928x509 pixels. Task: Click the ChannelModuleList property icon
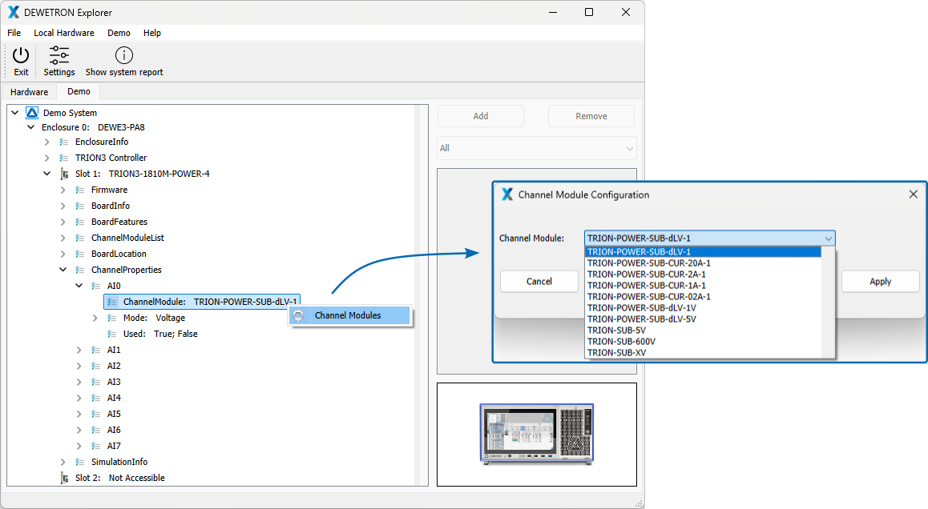pyautogui.click(x=80, y=238)
